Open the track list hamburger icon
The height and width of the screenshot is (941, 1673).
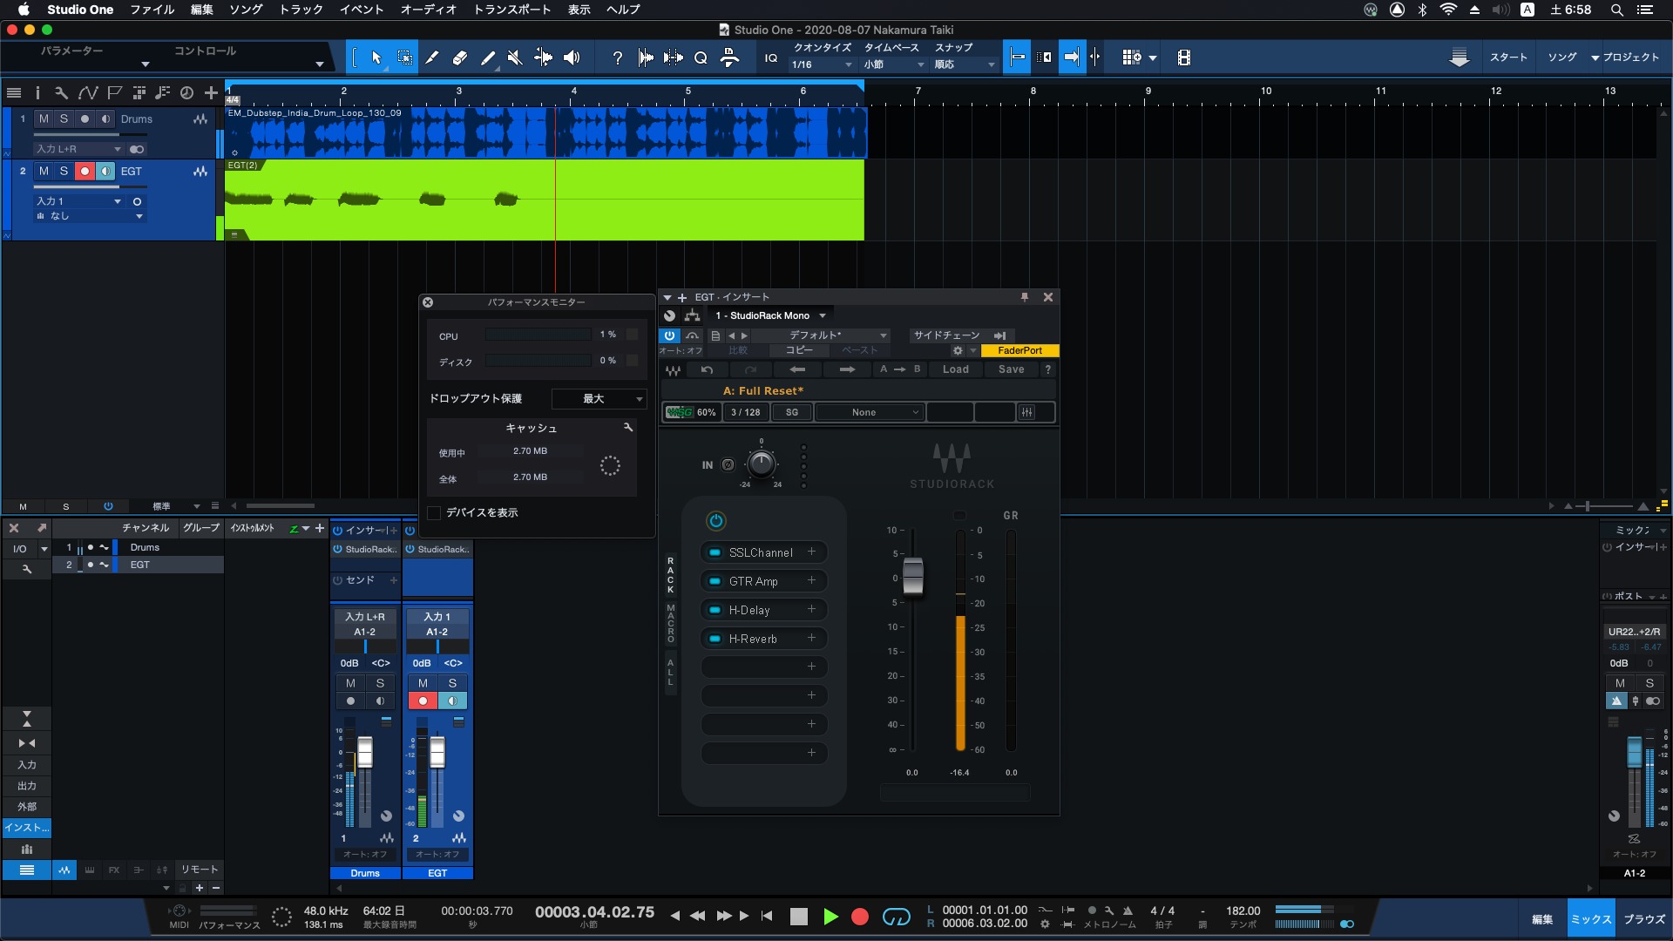coord(14,92)
